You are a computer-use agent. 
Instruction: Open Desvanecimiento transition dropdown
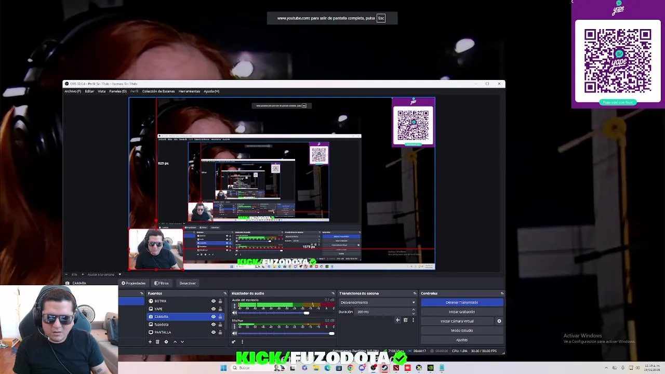click(x=378, y=302)
